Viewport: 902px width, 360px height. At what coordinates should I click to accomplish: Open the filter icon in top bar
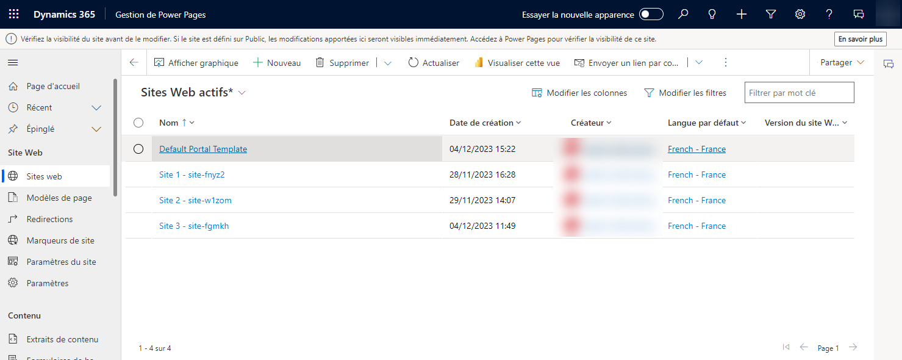(770, 14)
